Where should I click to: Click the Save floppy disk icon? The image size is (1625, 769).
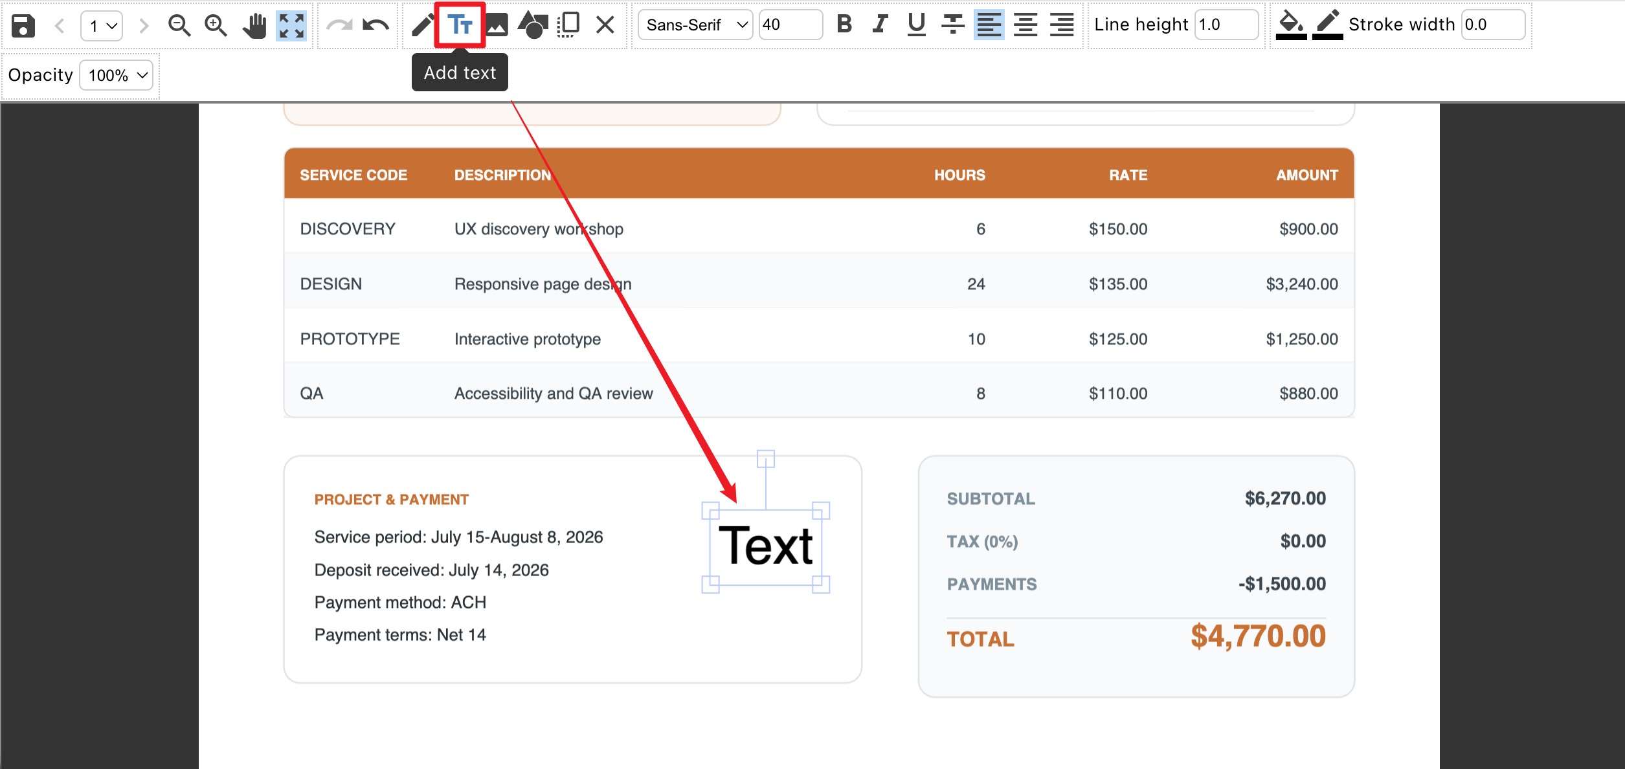pos(23,26)
